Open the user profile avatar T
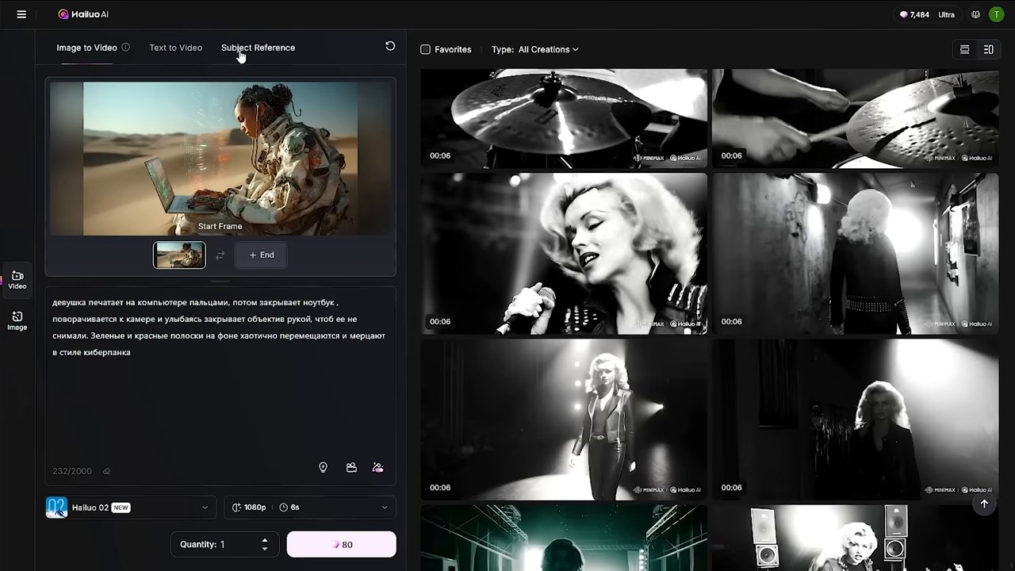1015x571 pixels. [996, 14]
